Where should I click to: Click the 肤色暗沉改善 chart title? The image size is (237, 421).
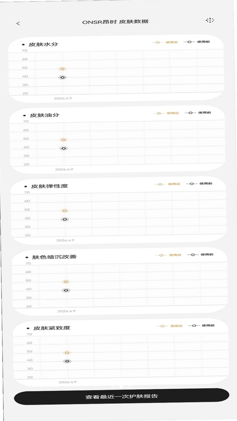(x=54, y=257)
